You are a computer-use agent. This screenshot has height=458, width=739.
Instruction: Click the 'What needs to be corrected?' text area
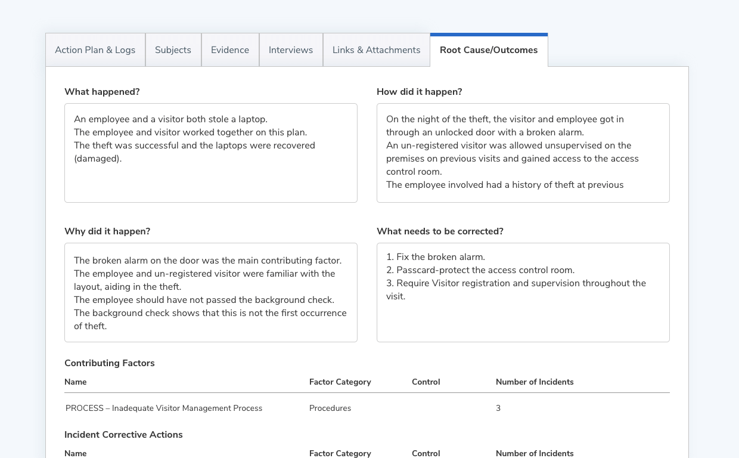tap(523, 292)
